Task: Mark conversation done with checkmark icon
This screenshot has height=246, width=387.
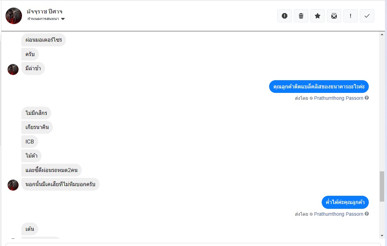Action: [367, 16]
